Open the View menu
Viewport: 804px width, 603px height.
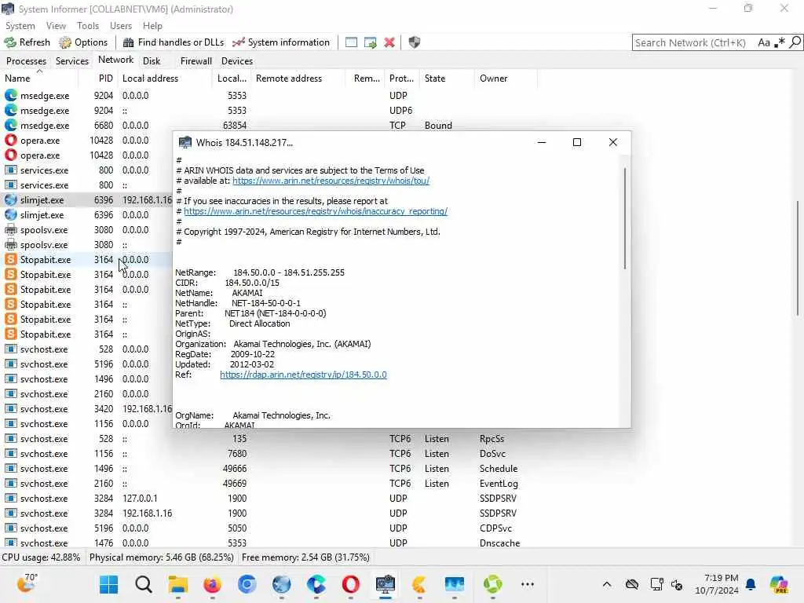click(56, 26)
